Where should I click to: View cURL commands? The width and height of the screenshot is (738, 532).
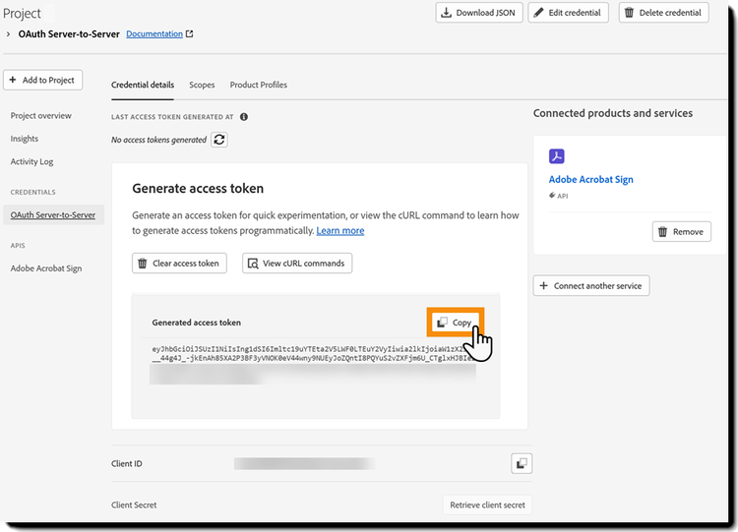[297, 264]
